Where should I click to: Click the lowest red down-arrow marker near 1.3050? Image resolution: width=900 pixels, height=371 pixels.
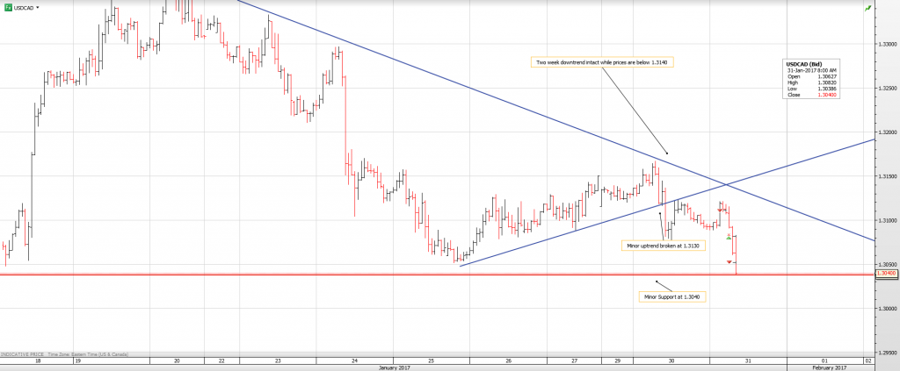tap(729, 262)
